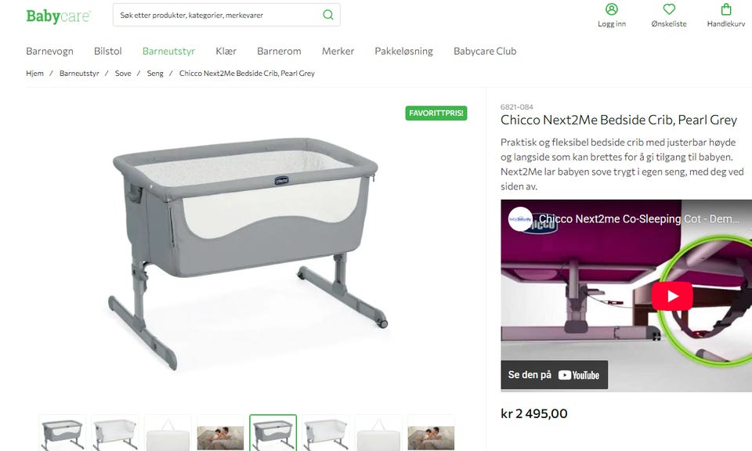Open the Pakkeløsning menu item
The image size is (752, 451).
[404, 51]
